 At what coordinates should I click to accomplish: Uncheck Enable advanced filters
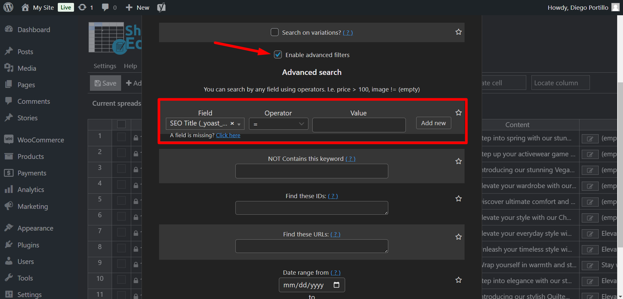tap(278, 55)
